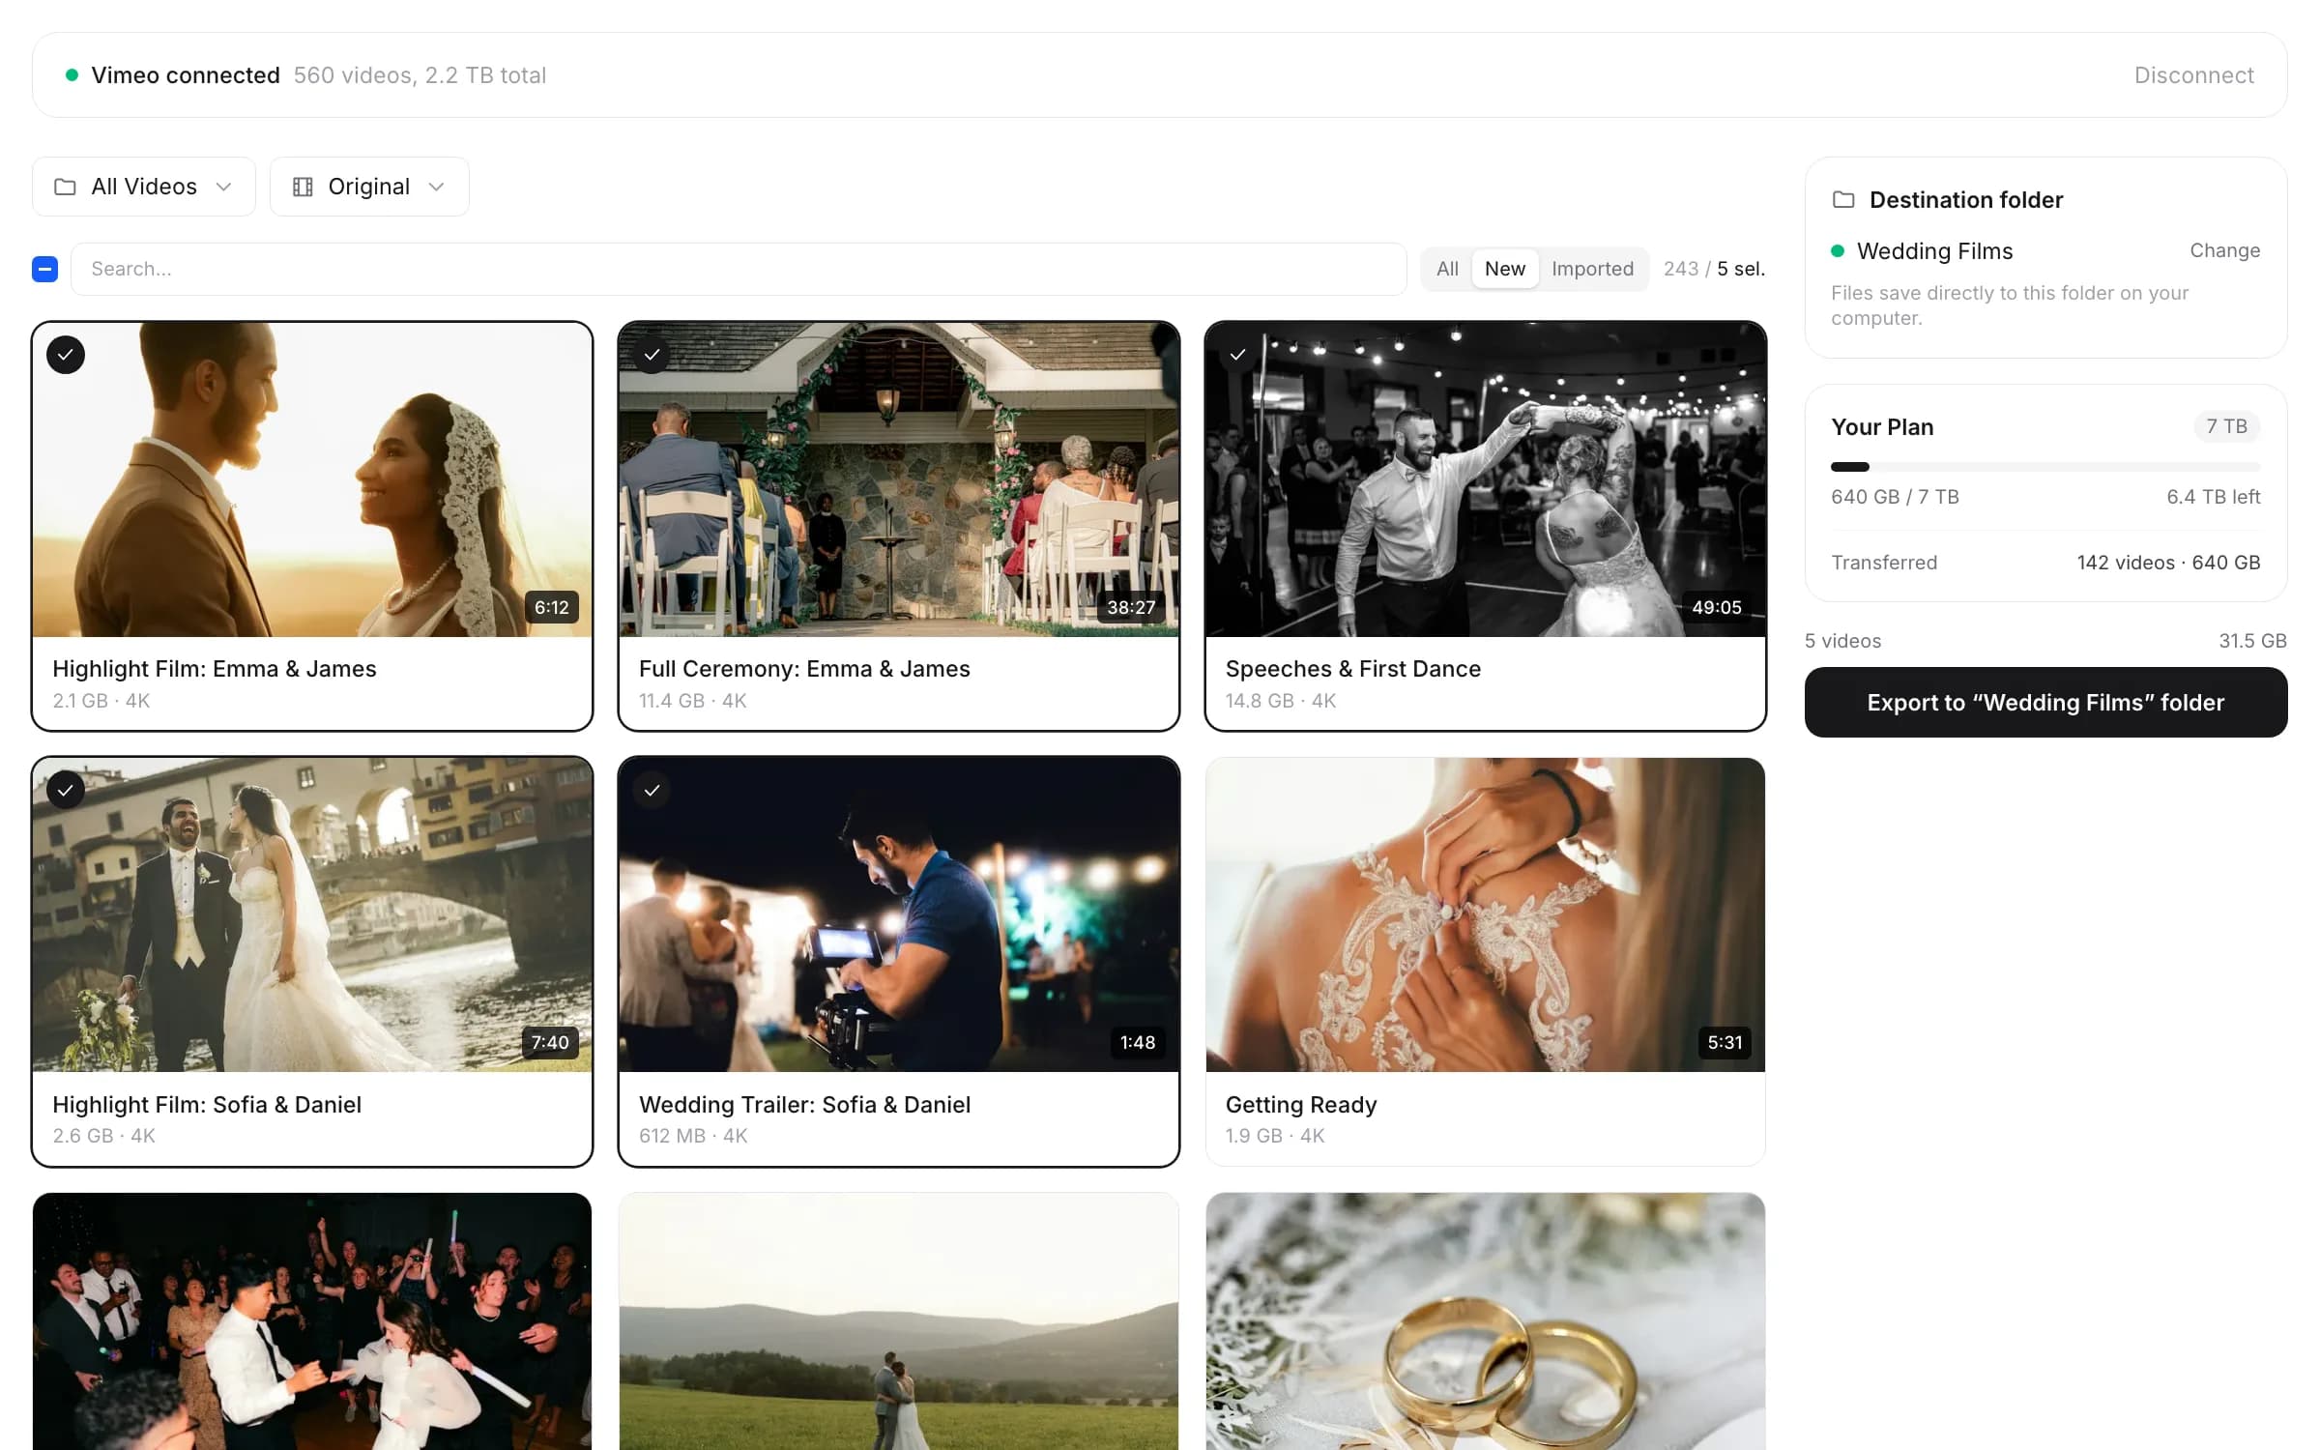Expand the Original chevron arrow
The image size is (2320, 1450).
pyautogui.click(x=436, y=187)
